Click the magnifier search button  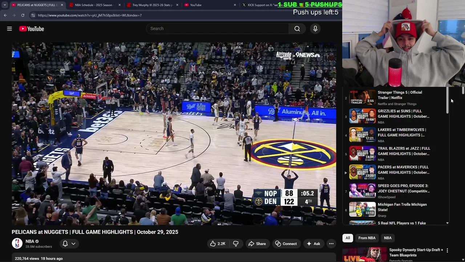click(297, 29)
